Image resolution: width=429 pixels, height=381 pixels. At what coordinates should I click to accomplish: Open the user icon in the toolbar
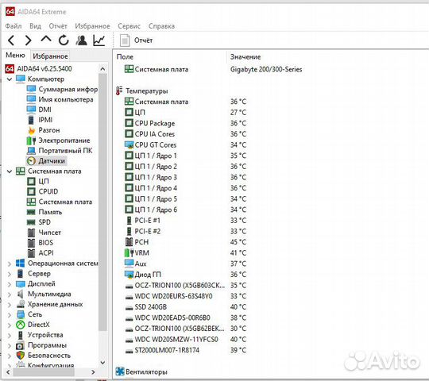click(x=81, y=40)
